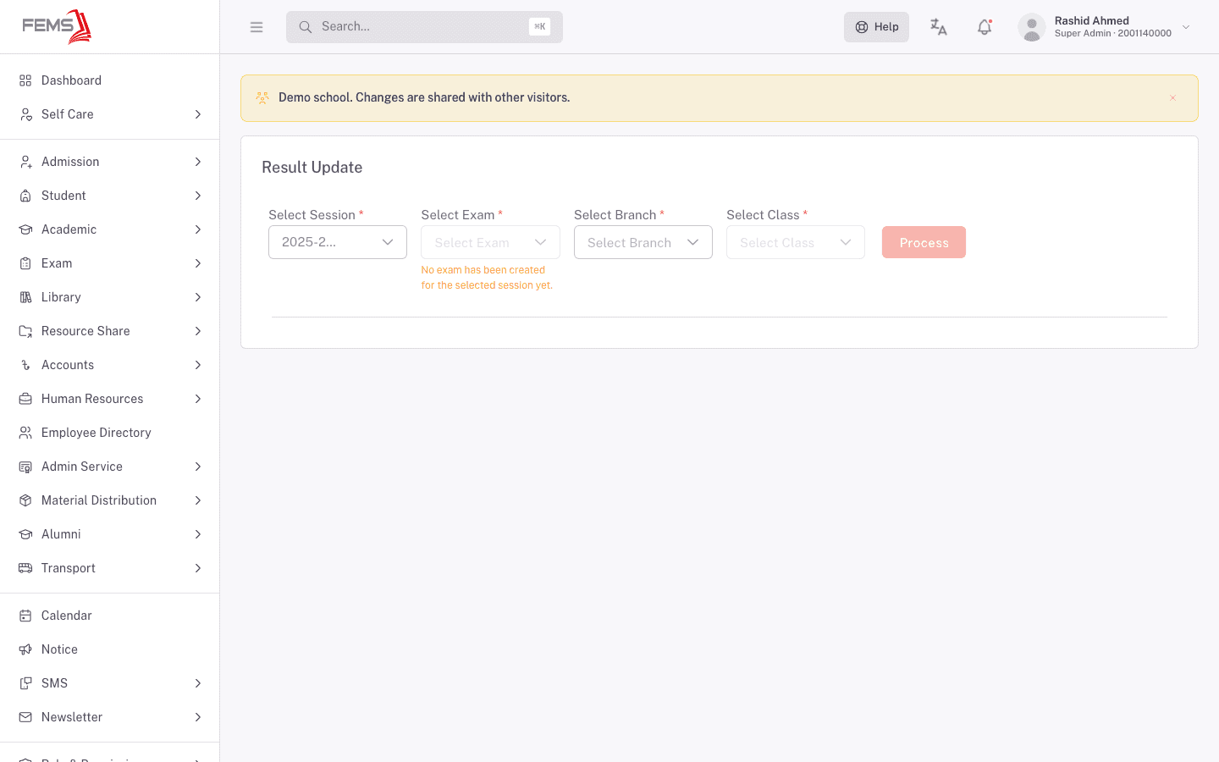Click the Academic graduation cap icon
This screenshot has width=1219, height=762.
point(25,229)
